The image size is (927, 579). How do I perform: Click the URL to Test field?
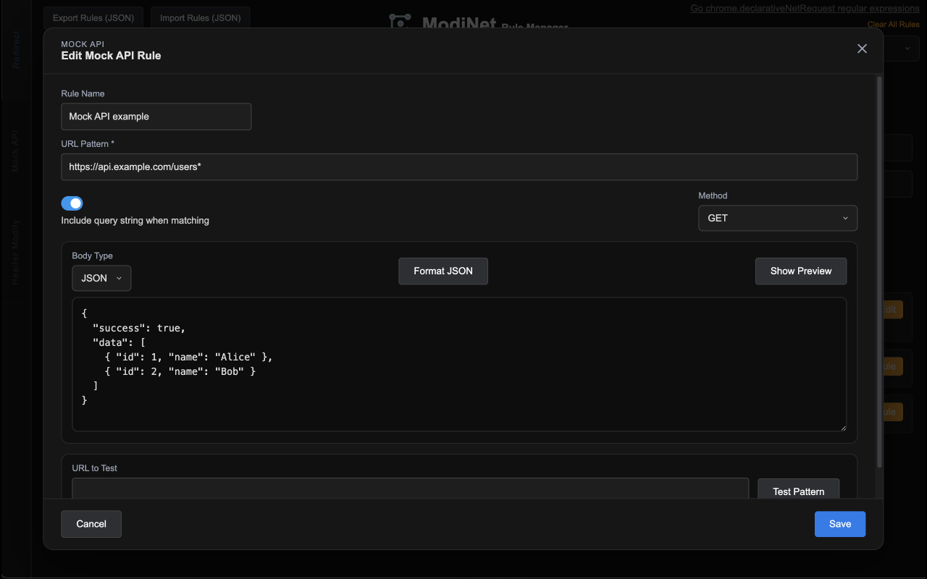(x=410, y=490)
